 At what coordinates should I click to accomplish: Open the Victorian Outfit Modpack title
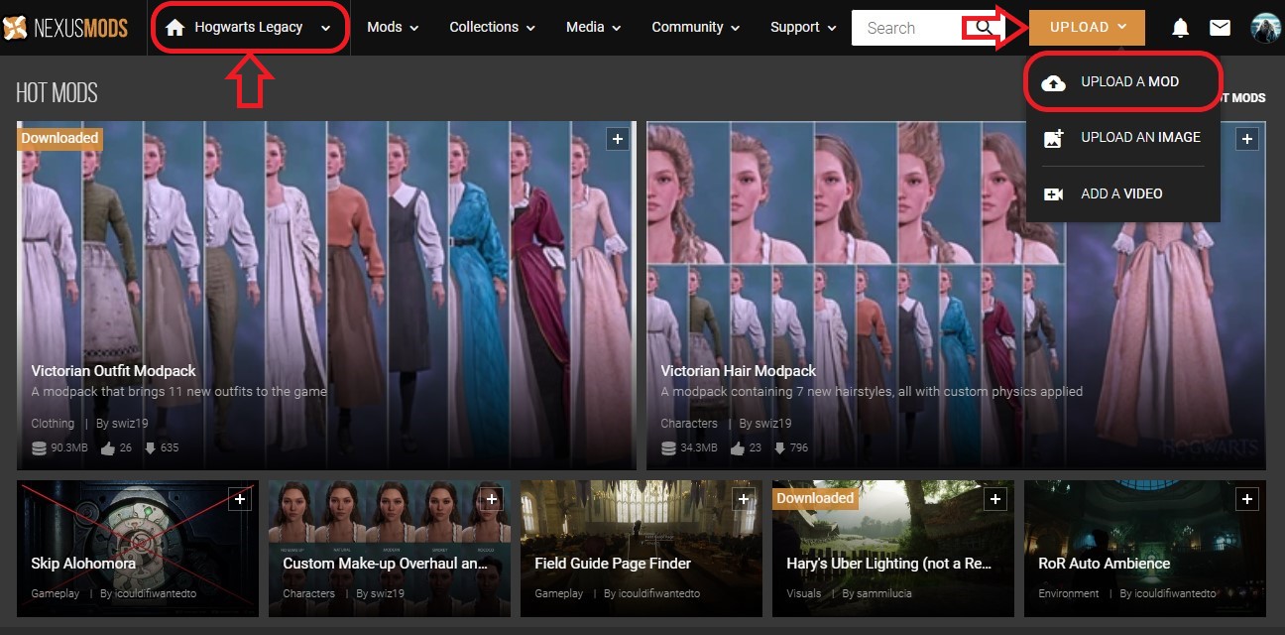click(x=114, y=370)
